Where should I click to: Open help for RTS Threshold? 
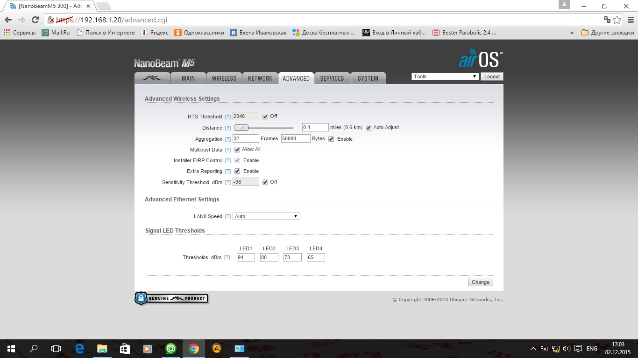228,117
